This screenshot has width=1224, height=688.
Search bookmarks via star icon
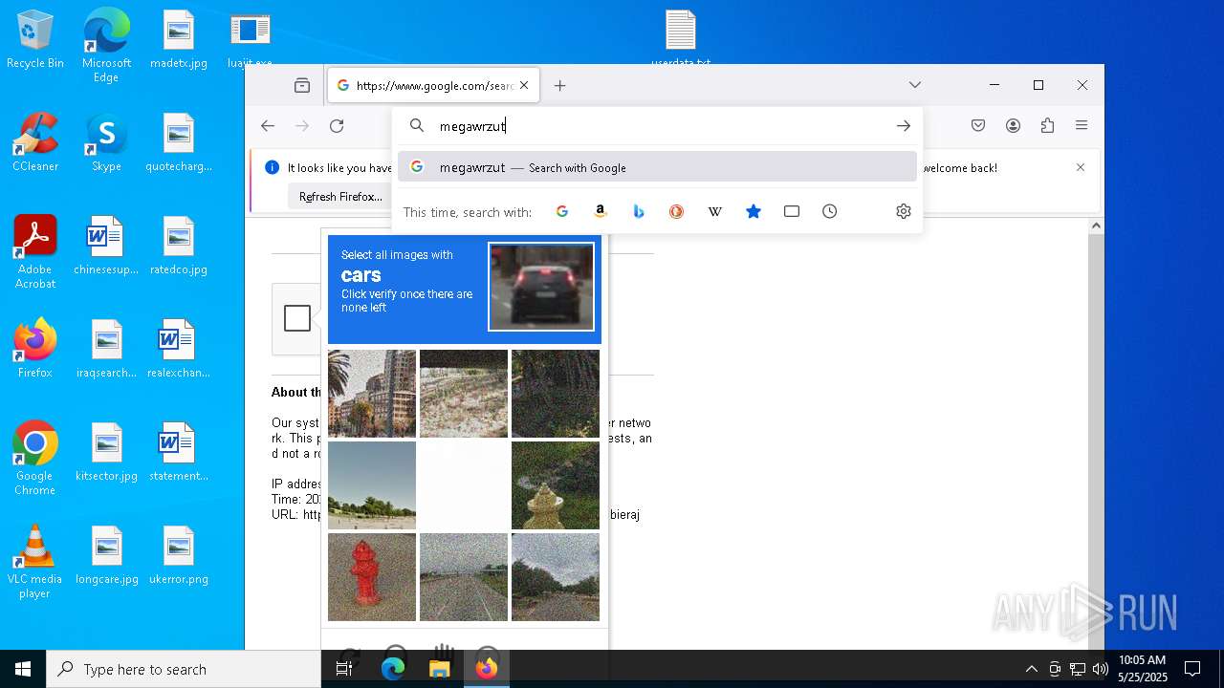pyautogui.click(x=754, y=211)
